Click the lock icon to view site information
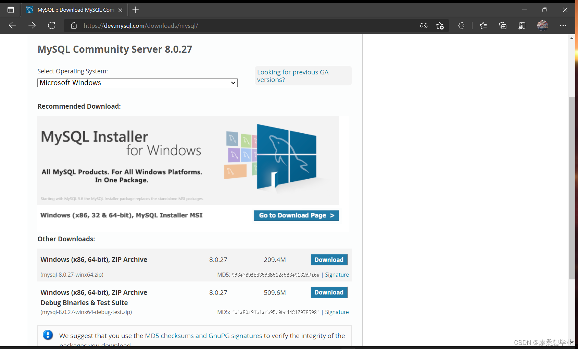Viewport: 578px width, 349px height. [x=74, y=25]
